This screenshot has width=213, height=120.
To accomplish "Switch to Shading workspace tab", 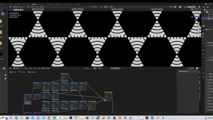I will 34,4.
